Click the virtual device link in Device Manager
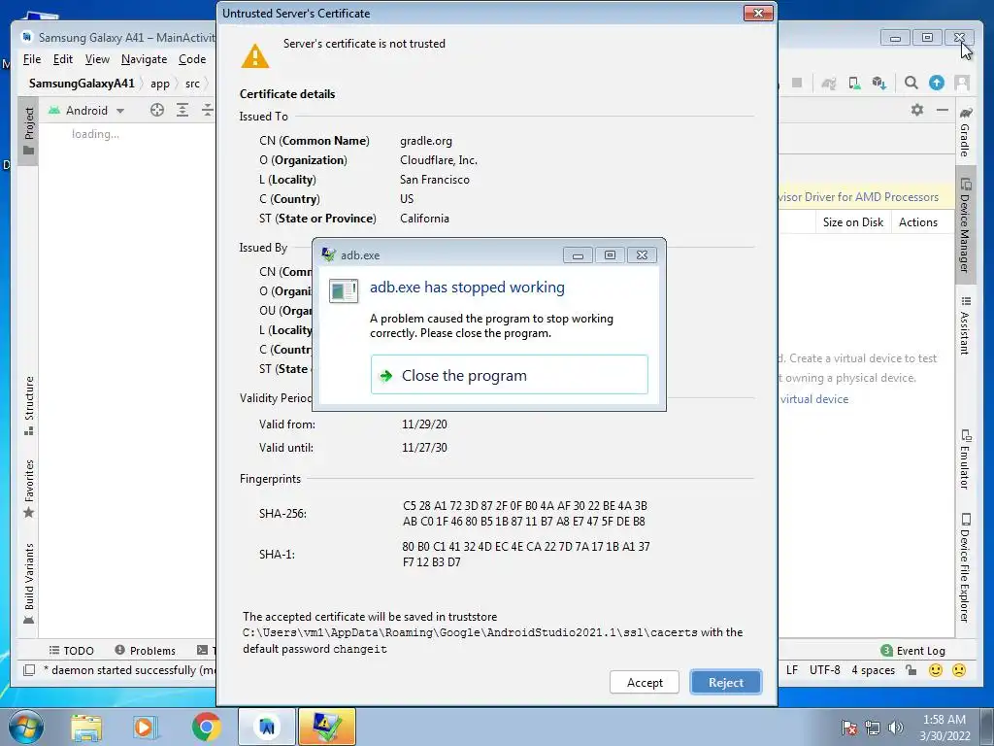 pyautogui.click(x=814, y=399)
